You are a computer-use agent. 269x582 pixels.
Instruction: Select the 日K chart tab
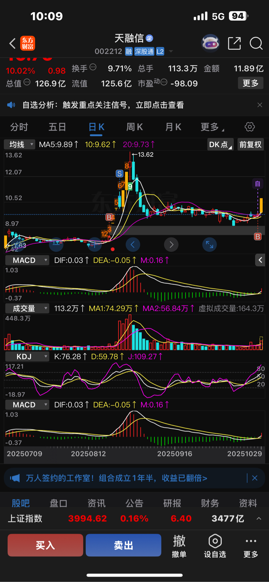(96, 127)
